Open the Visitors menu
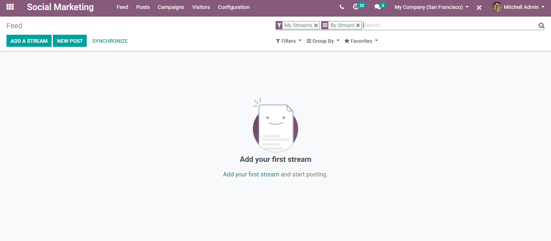551x241 pixels. tap(201, 7)
